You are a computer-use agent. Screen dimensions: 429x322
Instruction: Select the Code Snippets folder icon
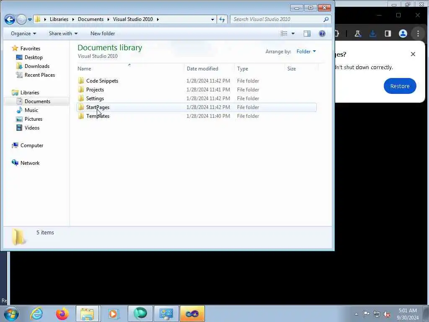81,80
